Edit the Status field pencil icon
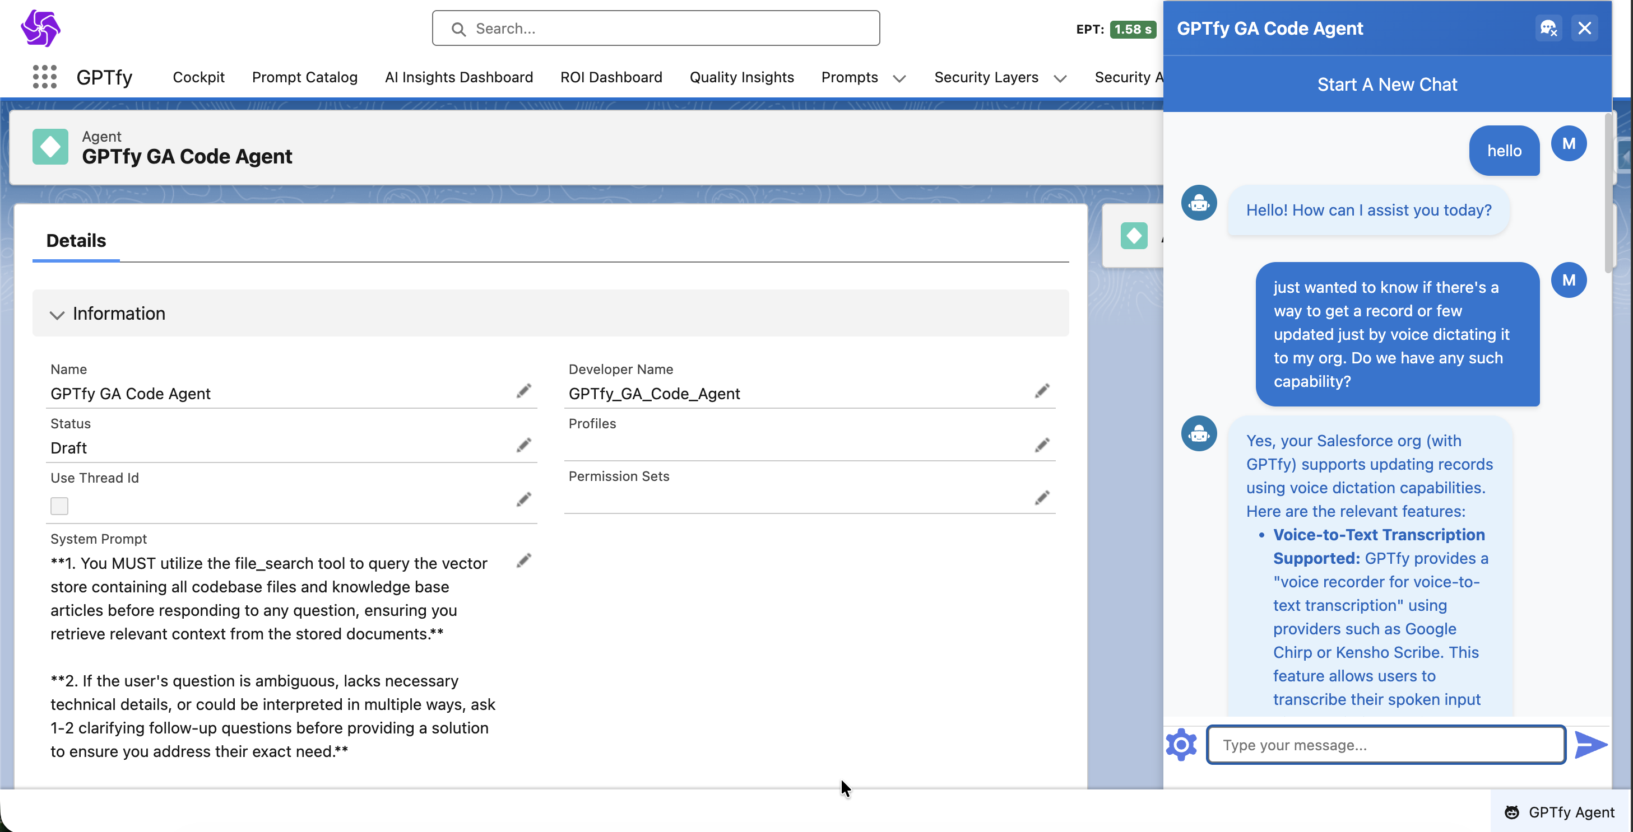1633x832 pixels. [523, 446]
